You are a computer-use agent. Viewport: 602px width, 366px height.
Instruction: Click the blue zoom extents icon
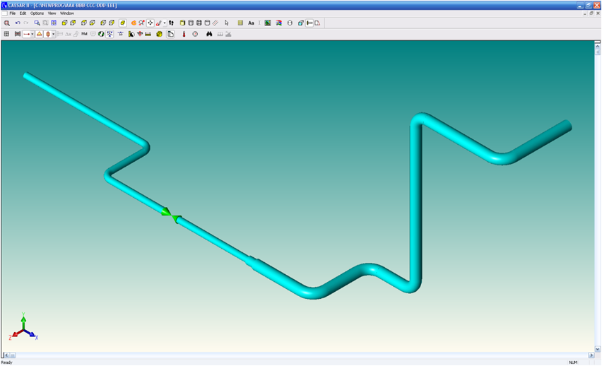[54, 23]
